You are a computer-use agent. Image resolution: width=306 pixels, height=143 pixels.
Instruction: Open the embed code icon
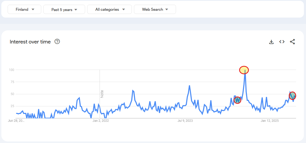(x=282, y=42)
